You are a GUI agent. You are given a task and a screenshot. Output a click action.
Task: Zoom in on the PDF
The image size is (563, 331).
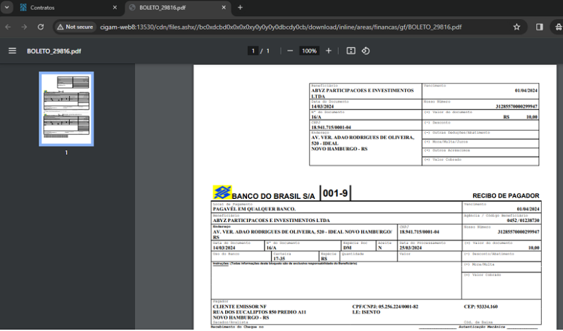[x=329, y=51]
